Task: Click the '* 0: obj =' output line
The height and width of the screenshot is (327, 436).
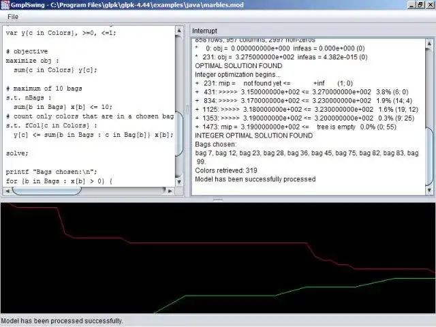Action: pyautogui.click(x=280, y=48)
